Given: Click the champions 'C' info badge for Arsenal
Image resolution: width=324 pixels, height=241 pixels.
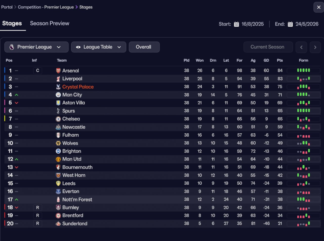Looking at the screenshot, I should (37, 71).
